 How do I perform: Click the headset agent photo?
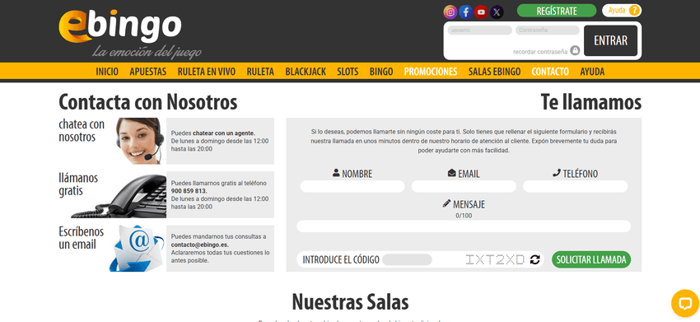pyautogui.click(x=139, y=141)
